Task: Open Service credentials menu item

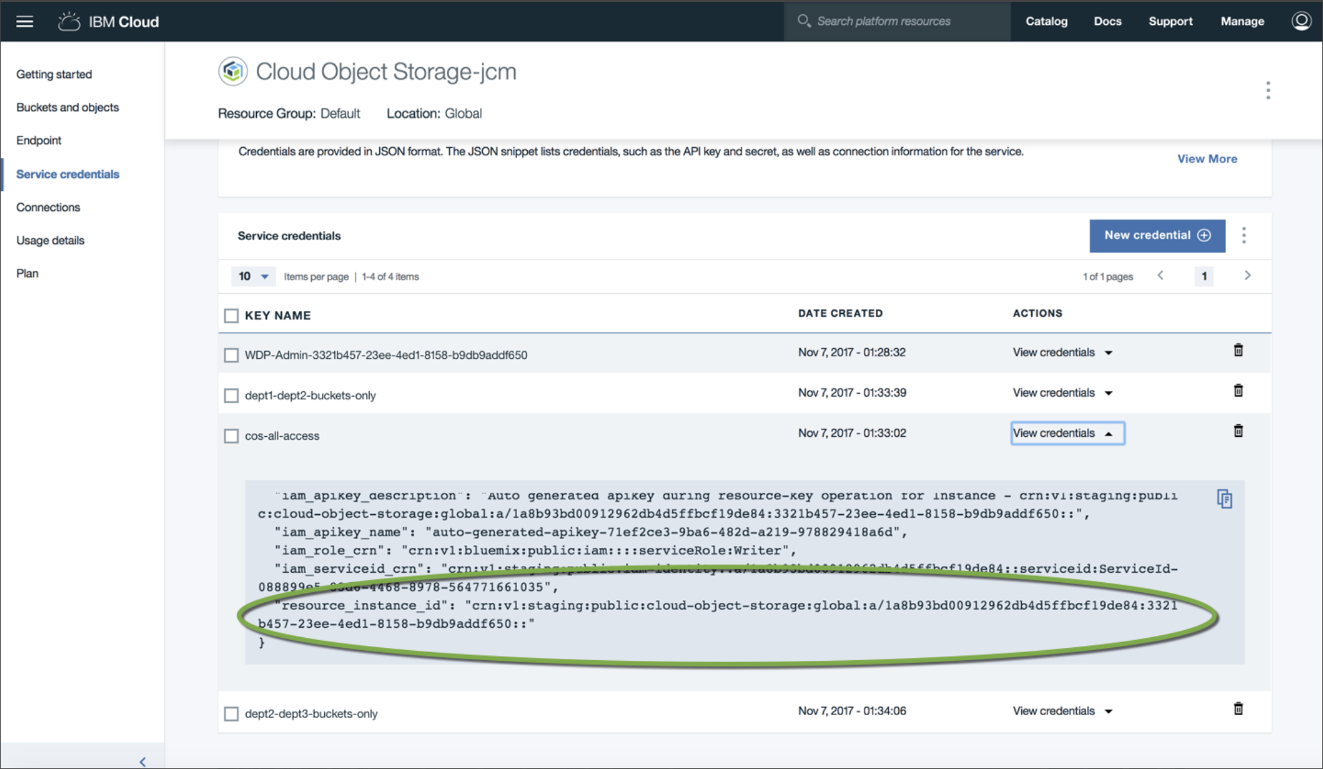Action: (68, 173)
